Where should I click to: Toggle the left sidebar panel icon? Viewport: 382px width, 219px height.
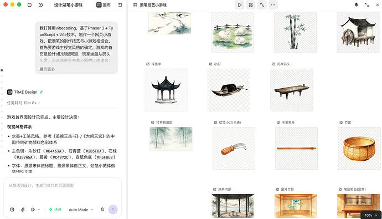(x=29, y=5)
